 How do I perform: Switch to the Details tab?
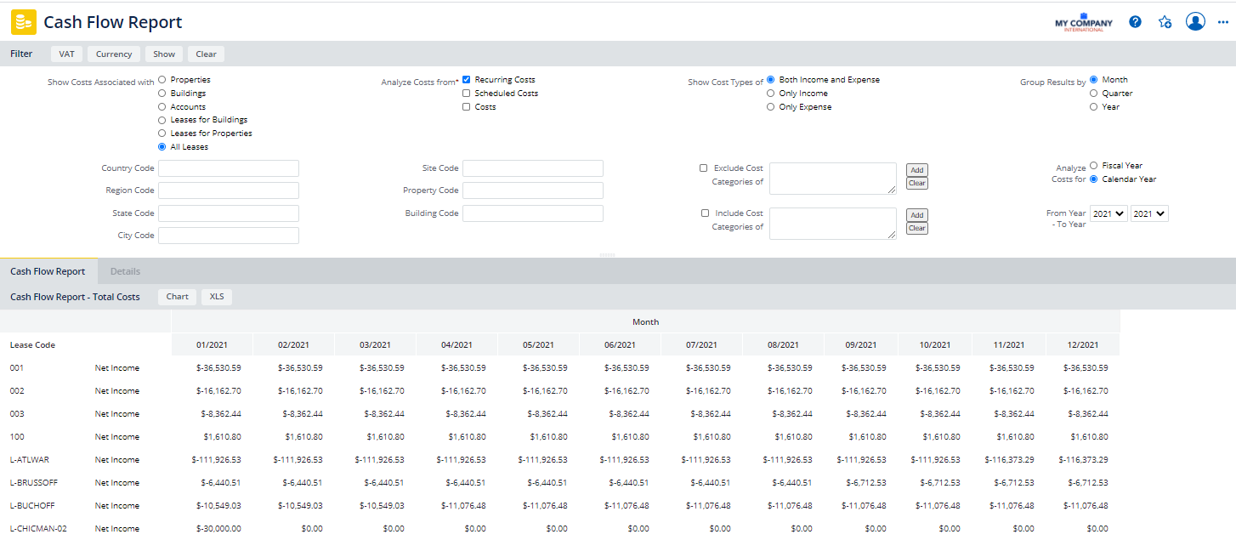(125, 271)
